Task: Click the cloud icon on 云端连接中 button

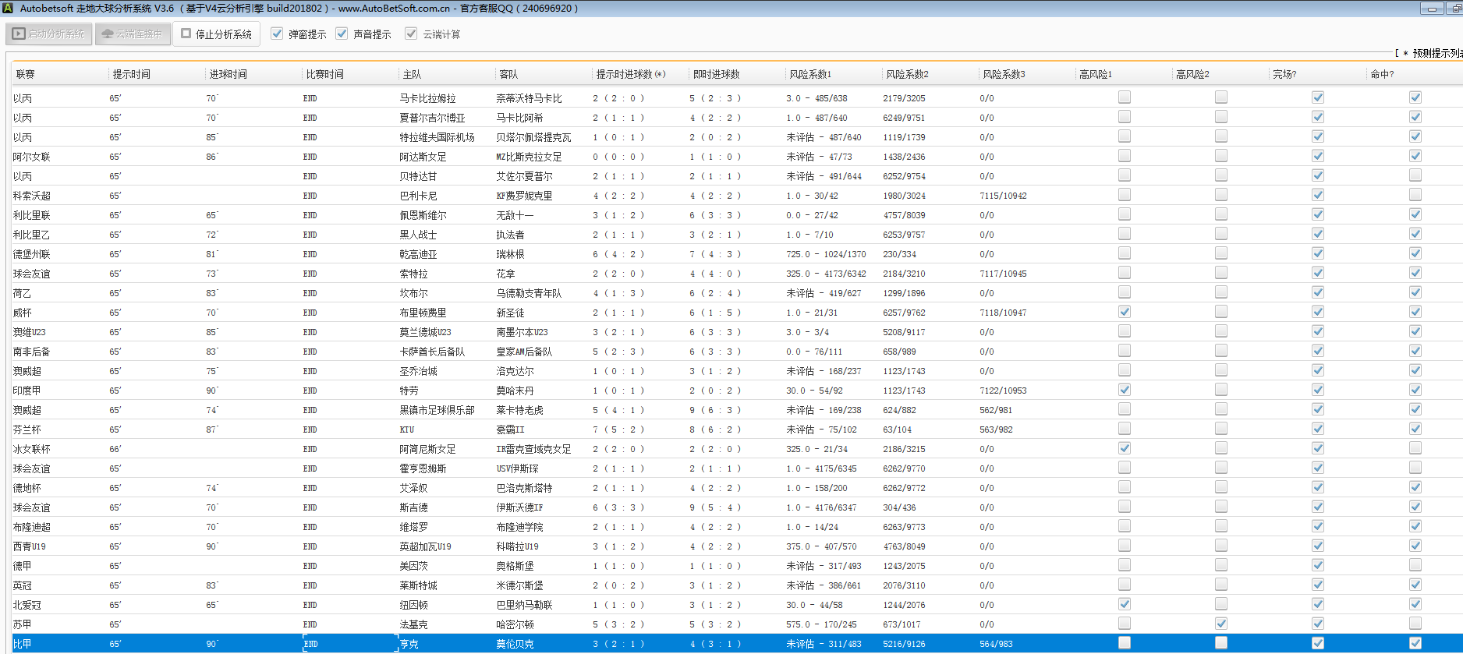Action: (108, 34)
